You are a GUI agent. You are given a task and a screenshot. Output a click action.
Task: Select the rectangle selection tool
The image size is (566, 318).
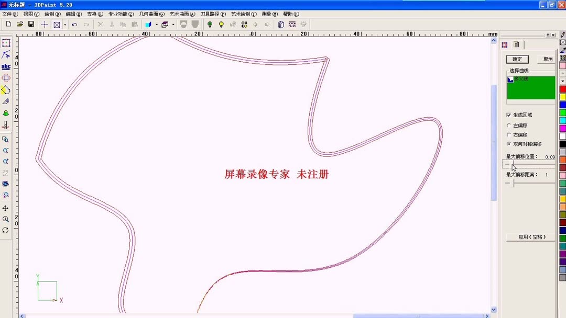click(6, 42)
